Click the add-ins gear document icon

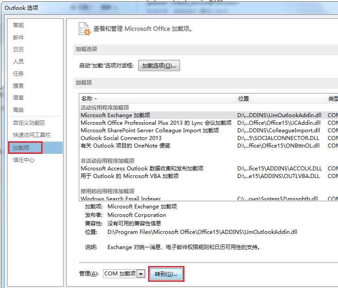(x=85, y=29)
